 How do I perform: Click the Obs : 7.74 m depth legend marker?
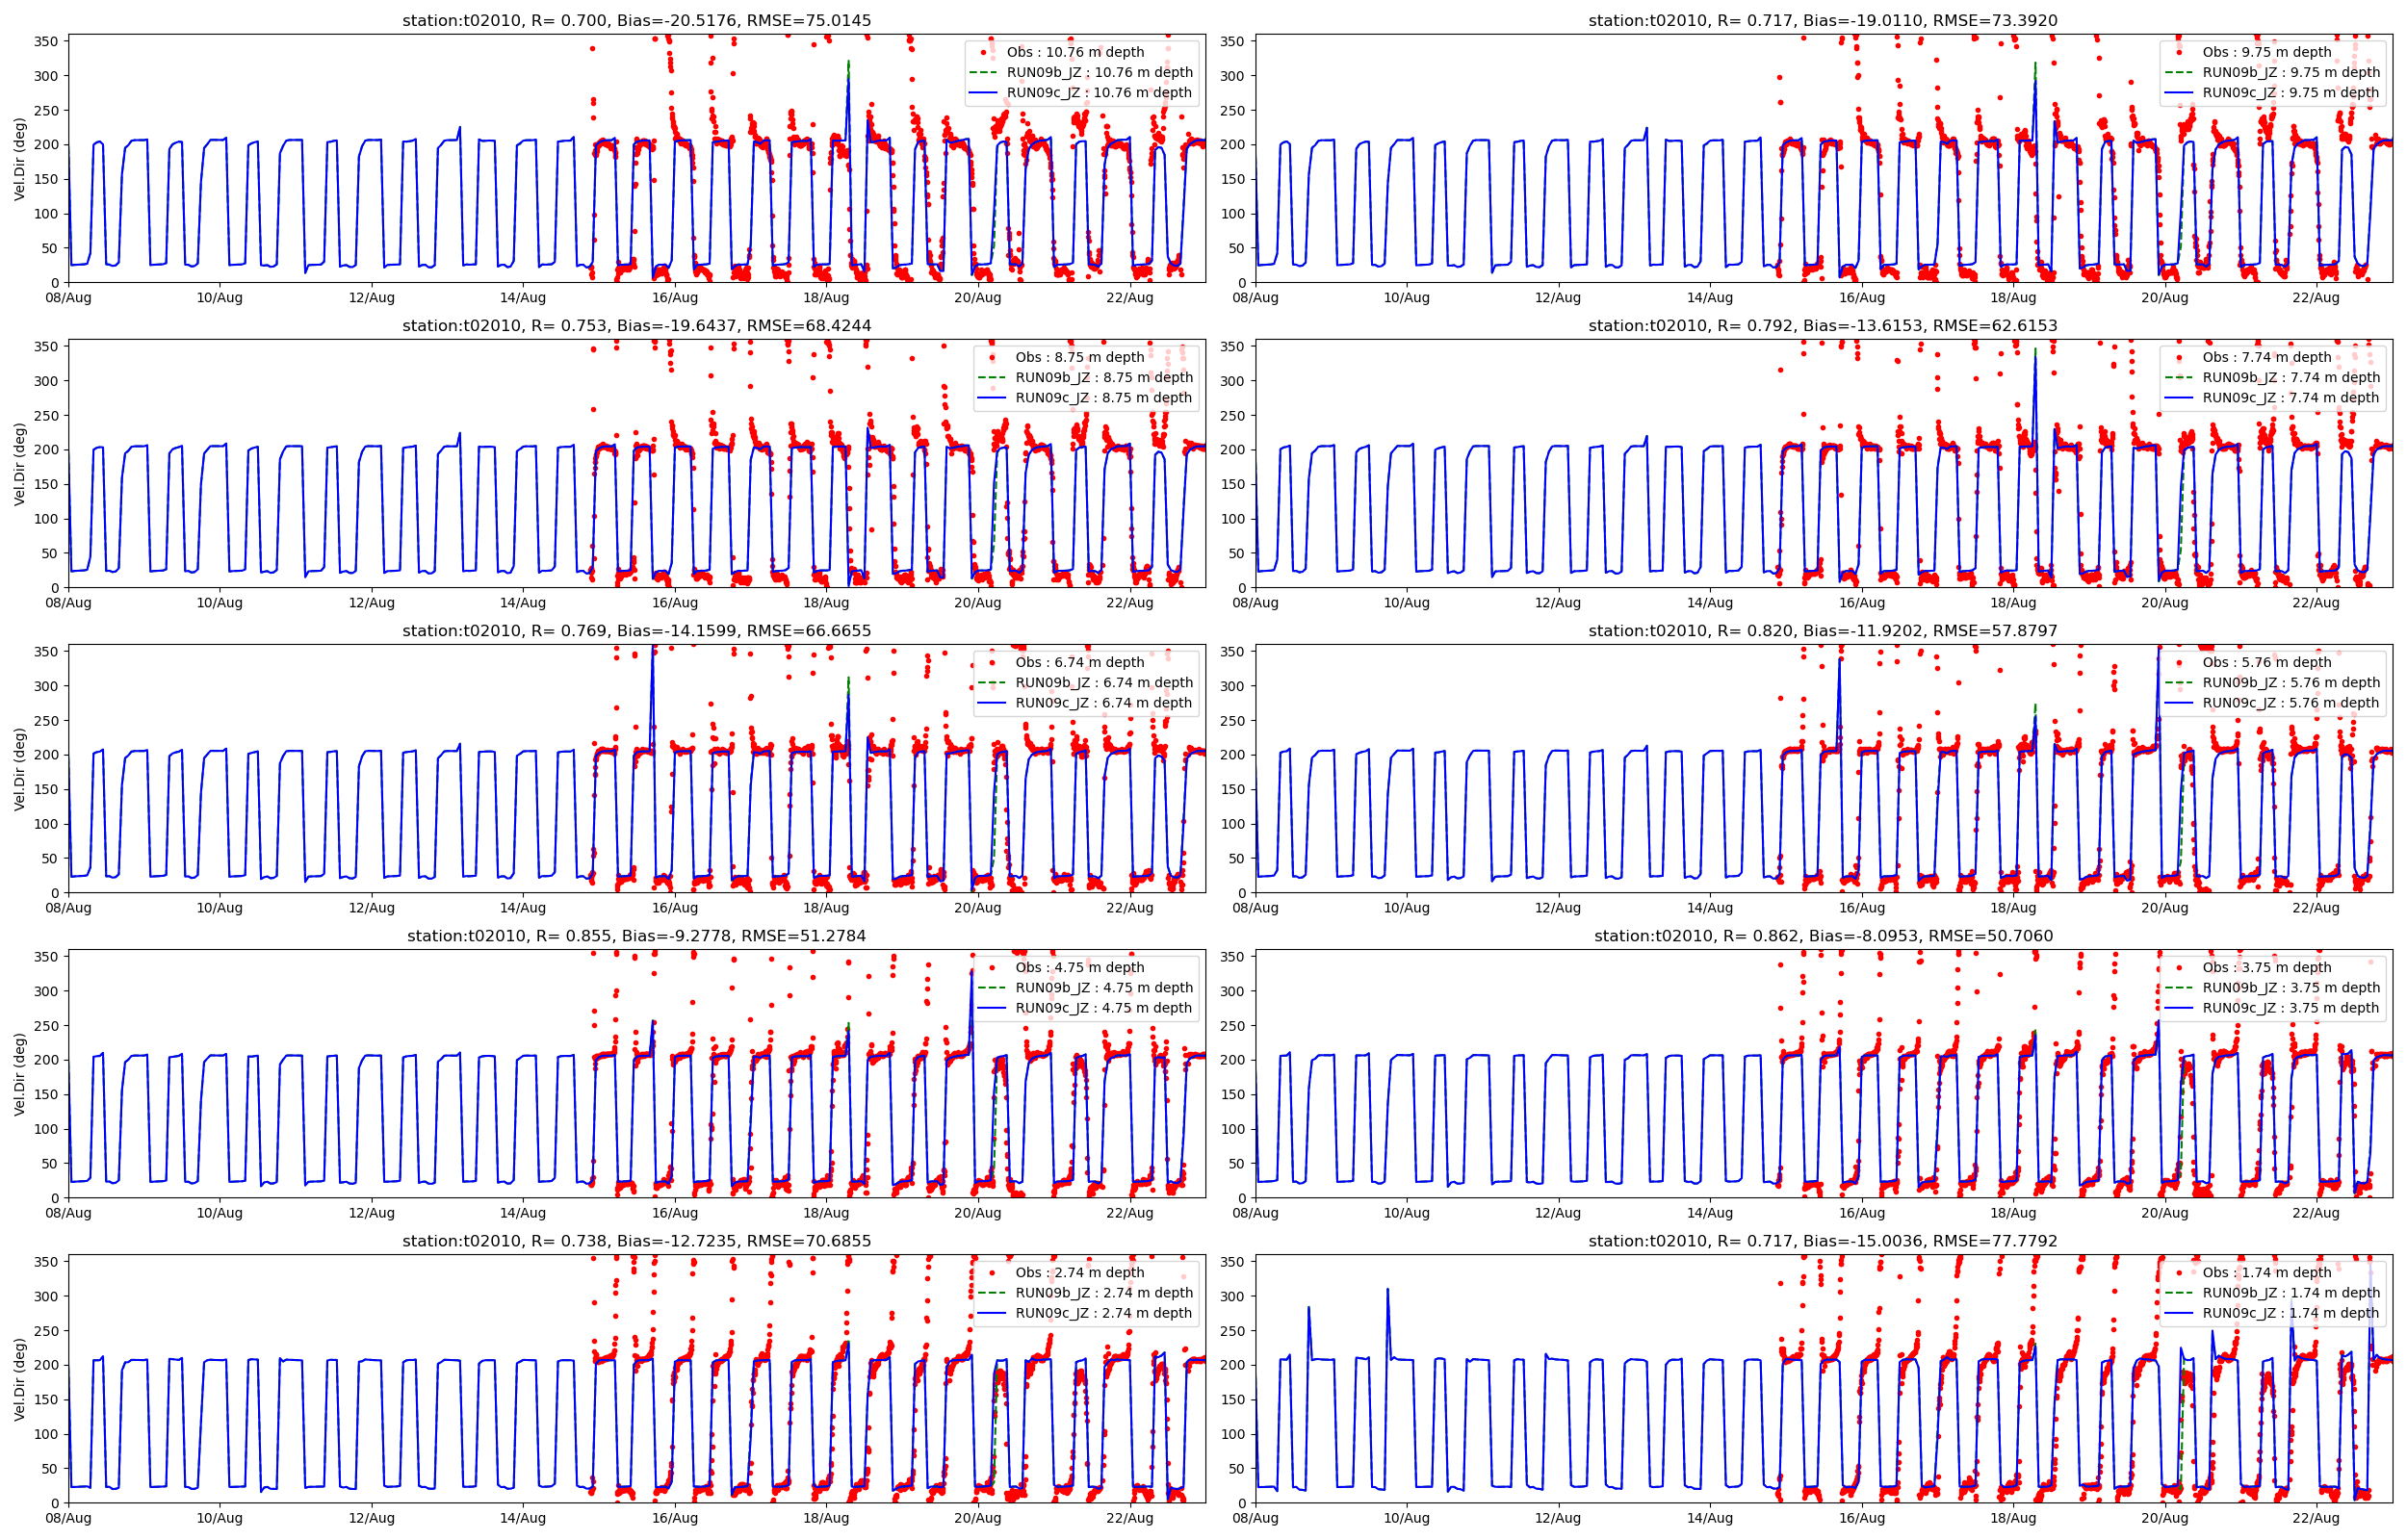(x=2179, y=357)
